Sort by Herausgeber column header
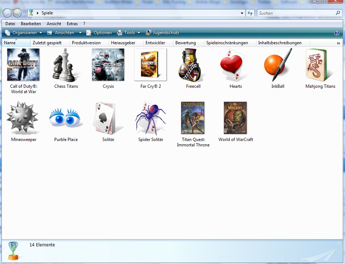Screen dimensions: 345x264 point(126,43)
